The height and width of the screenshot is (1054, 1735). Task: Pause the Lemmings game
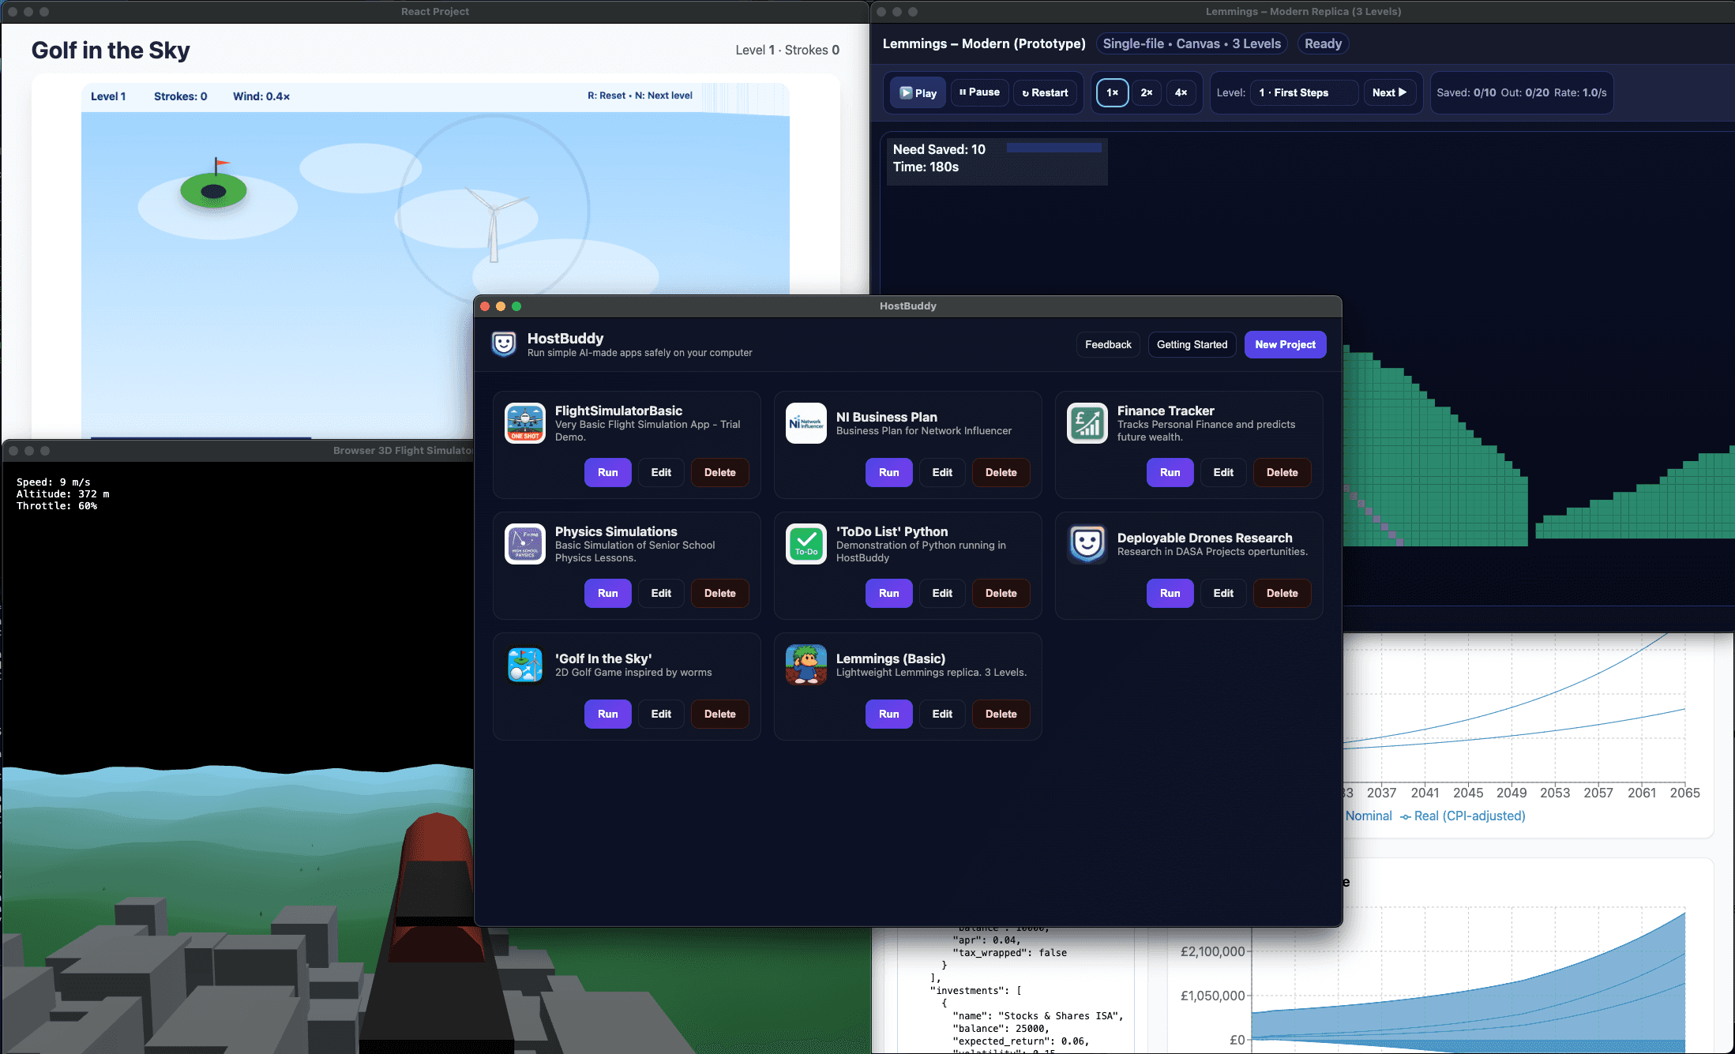click(x=979, y=92)
